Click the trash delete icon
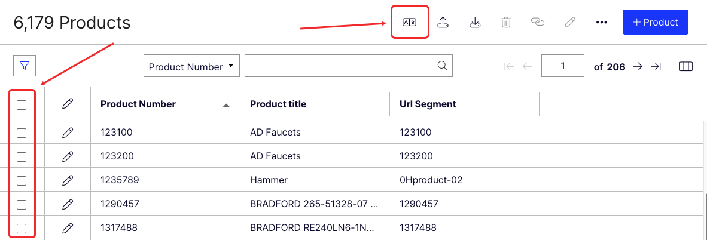This screenshot has height=240, width=707. [506, 22]
